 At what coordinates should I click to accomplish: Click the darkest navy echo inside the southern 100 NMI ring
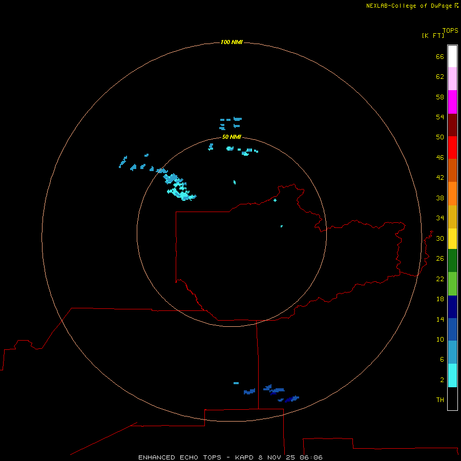tap(289, 400)
